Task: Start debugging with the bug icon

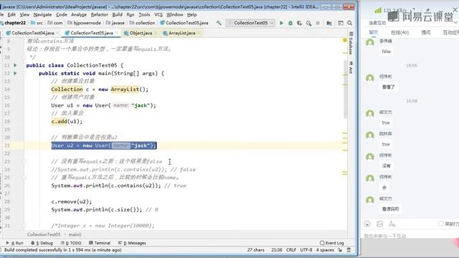Action: point(290,23)
